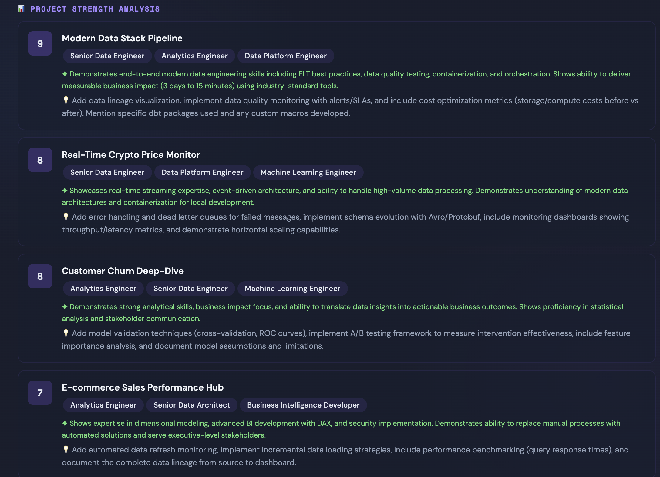This screenshot has width=660, height=477.
Task: Select the Business Intelligence Developer tag
Action: [303, 405]
